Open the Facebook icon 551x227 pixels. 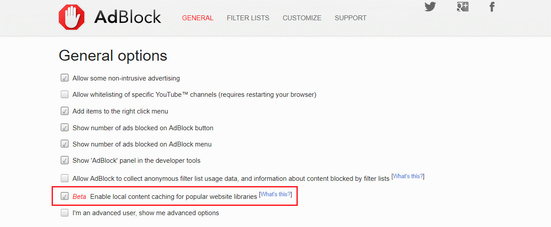[x=492, y=7]
